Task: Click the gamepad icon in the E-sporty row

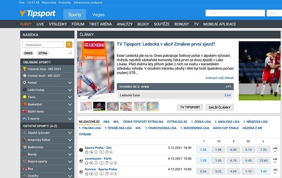Action: click(24, 118)
